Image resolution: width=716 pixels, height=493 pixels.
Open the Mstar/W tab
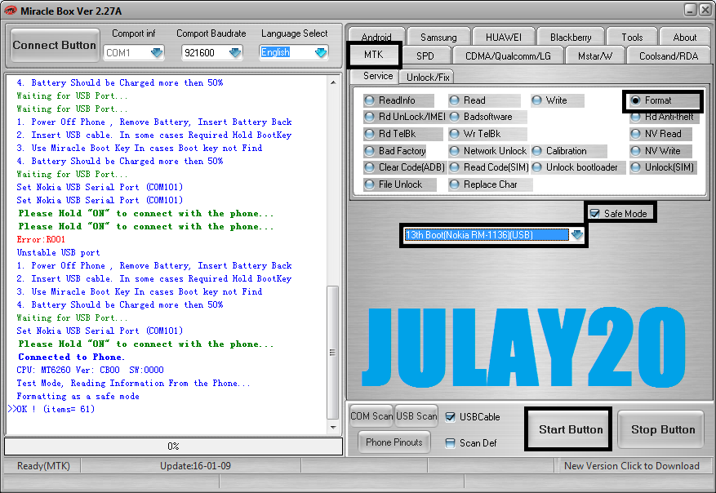click(595, 56)
